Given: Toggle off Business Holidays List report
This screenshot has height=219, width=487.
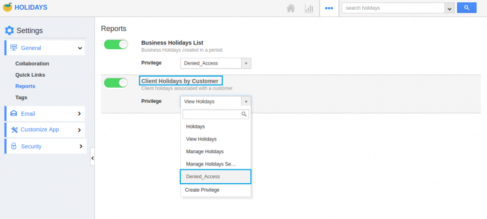Looking at the screenshot, I should tap(116, 44).
